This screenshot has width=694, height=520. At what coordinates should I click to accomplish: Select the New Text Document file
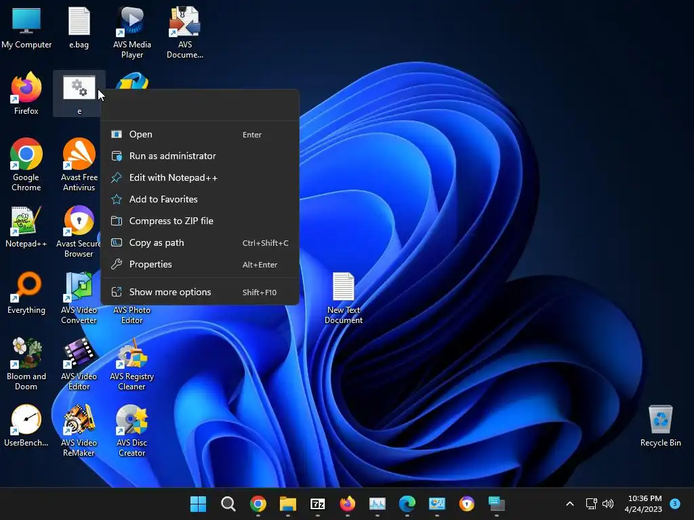(x=344, y=298)
